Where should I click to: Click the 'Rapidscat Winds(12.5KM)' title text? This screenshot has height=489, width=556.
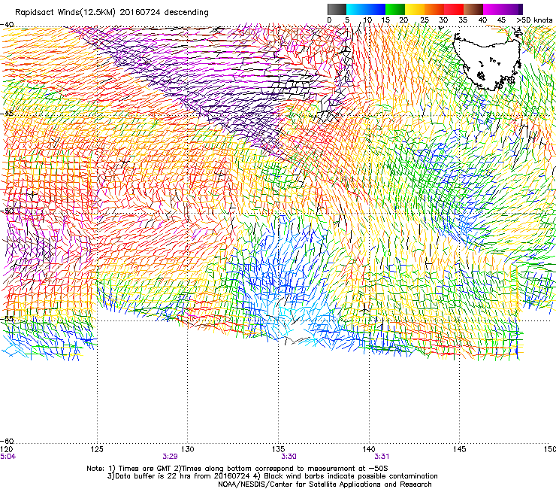tap(65, 13)
